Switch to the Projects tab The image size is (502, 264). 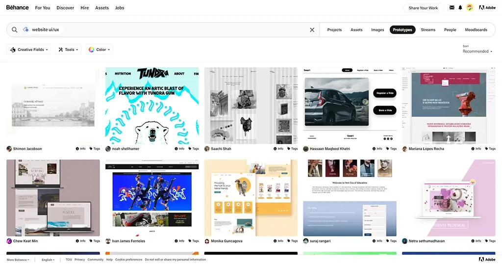click(x=334, y=30)
